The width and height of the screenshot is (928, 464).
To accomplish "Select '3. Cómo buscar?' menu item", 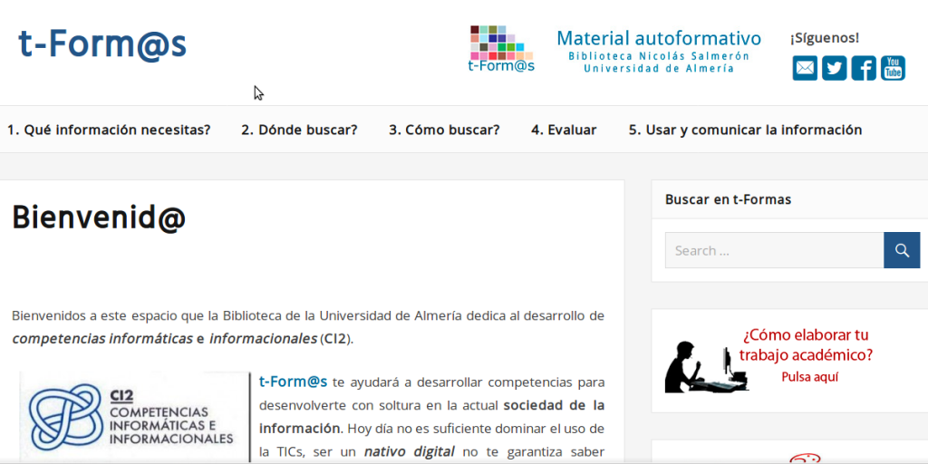I will tap(444, 130).
